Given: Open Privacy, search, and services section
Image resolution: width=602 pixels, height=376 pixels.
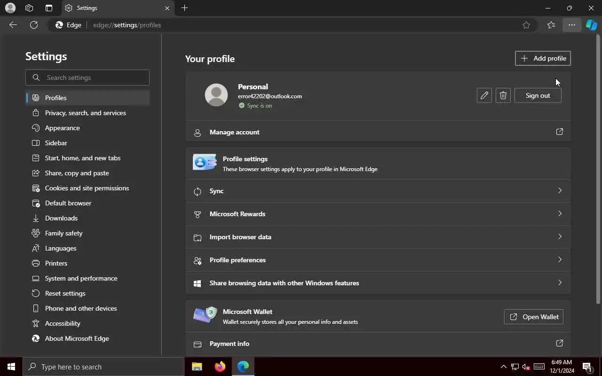Looking at the screenshot, I should pyautogui.click(x=87, y=113).
